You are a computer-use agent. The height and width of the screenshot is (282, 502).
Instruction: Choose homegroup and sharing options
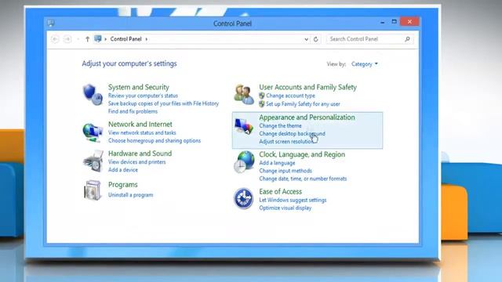pyautogui.click(x=155, y=141)
